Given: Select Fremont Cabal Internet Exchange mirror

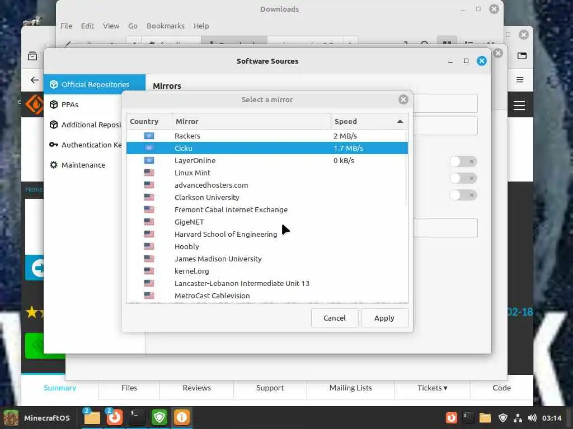Looking at the screenshot, I should (x=267, y=210).
